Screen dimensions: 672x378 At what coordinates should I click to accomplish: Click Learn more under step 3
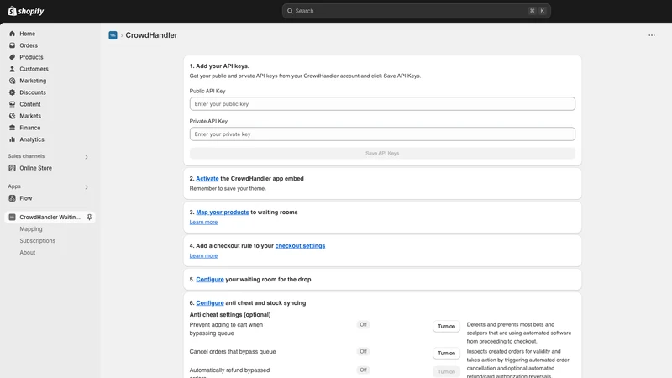(203, 222)
